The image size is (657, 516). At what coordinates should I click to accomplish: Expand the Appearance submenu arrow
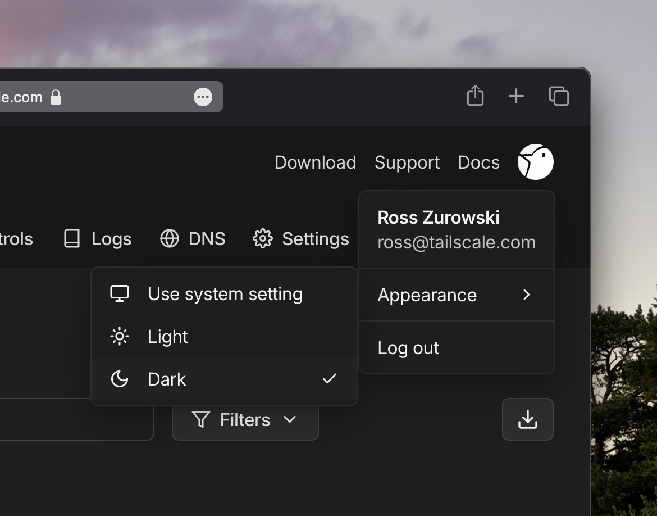coord(526,295)
